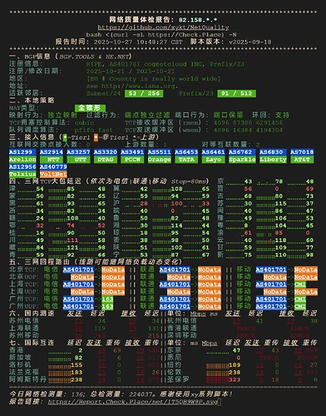Select the AS6461 Zayo badge

[213, 156]
